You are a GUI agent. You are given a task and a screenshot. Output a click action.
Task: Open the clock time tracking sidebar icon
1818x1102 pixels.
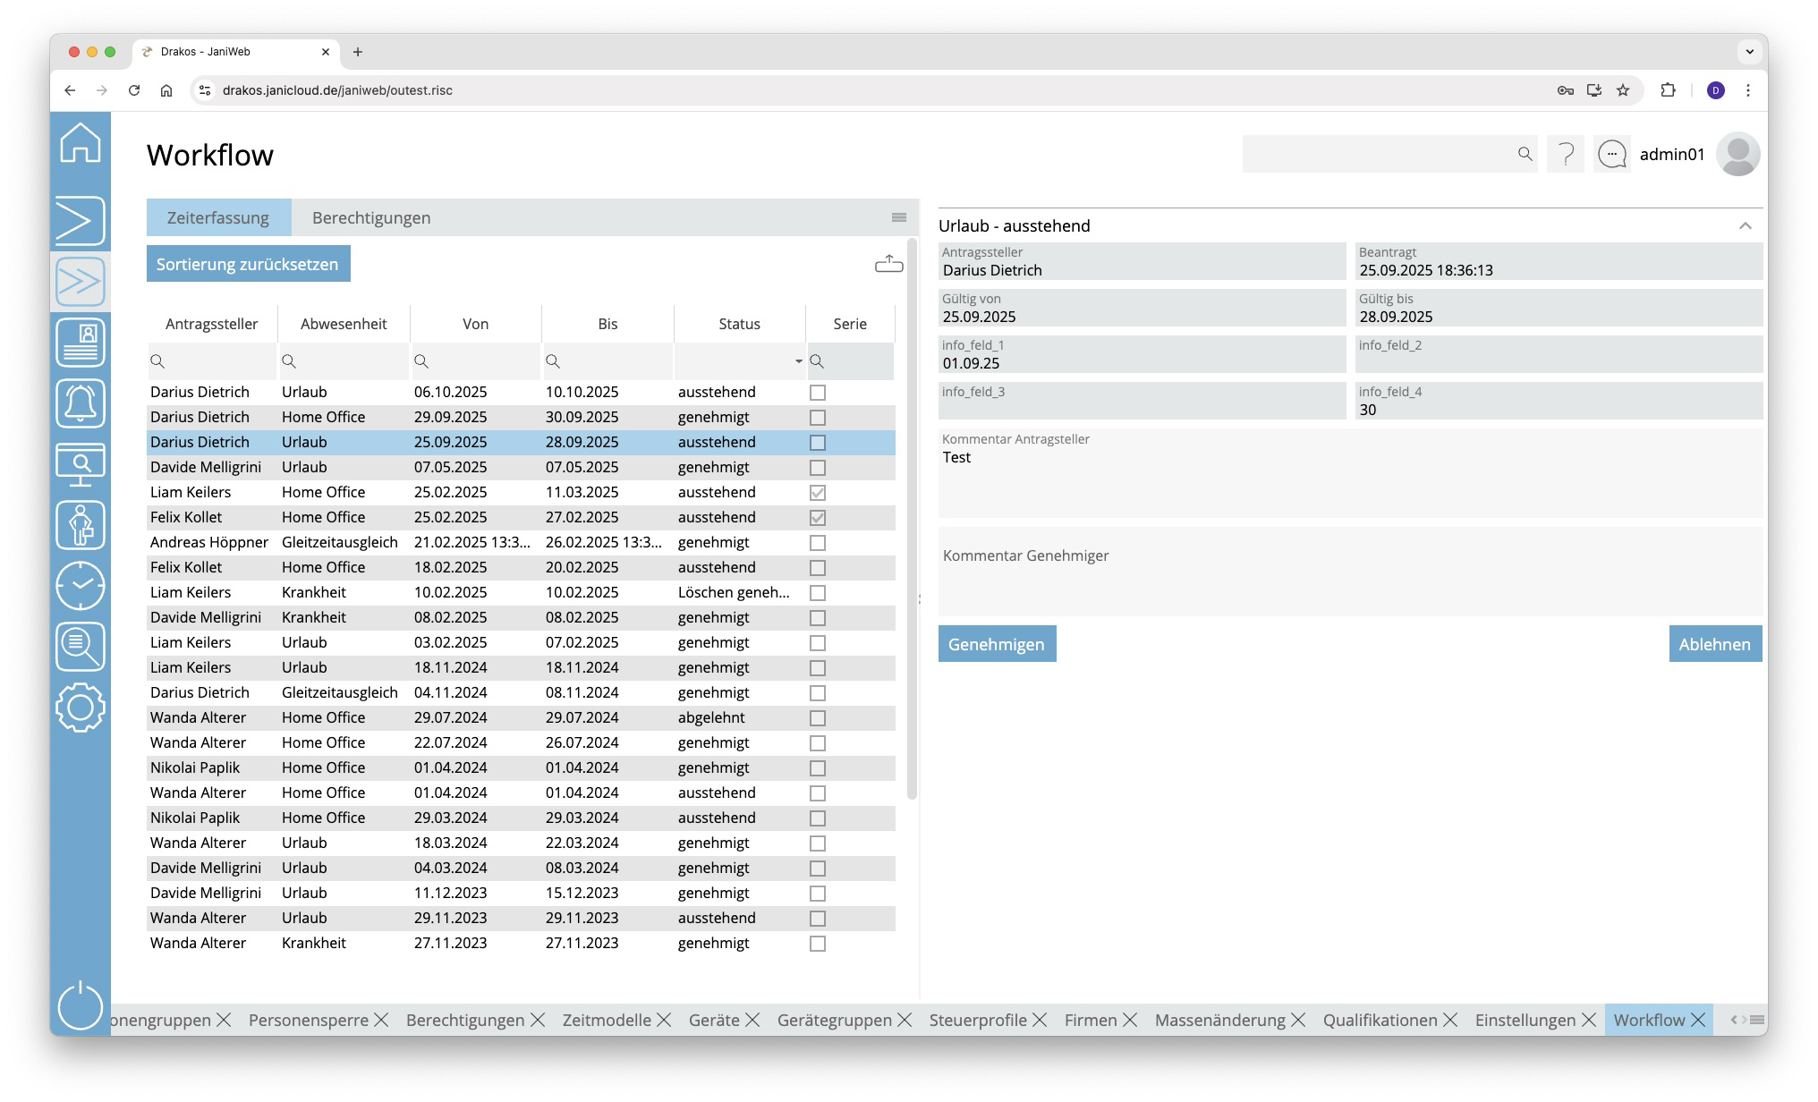coord(81,586)
